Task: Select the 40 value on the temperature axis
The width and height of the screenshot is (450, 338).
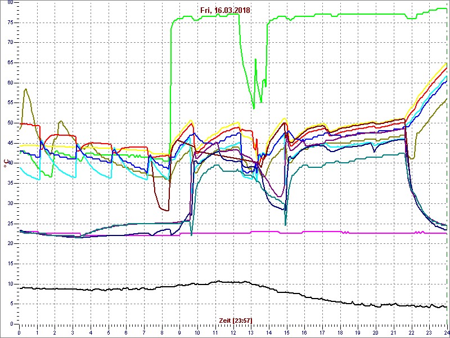Action: 10,163
